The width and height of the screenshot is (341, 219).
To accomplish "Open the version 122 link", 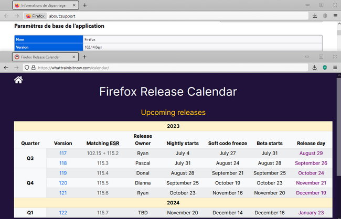I will click(x=63, y=213).
